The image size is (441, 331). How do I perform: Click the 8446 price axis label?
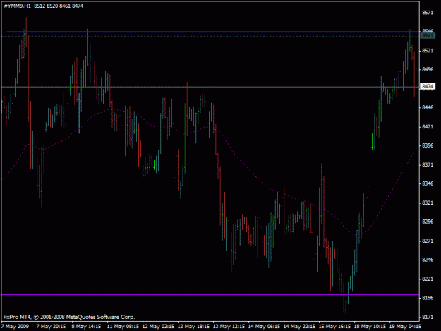[x=428, y=107]
